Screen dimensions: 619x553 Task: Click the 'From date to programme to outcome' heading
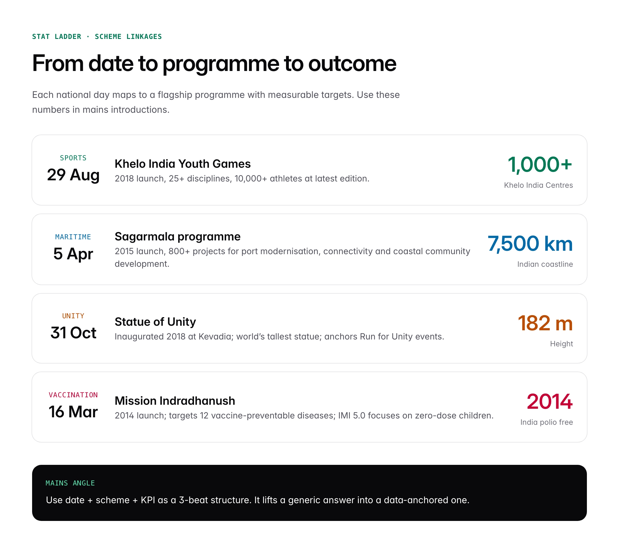click(214, 64)
